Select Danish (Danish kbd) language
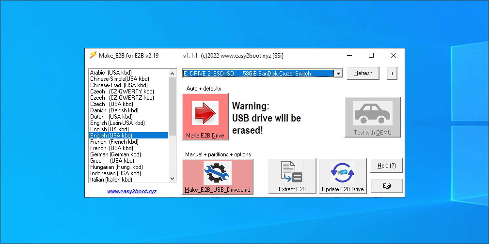 128,110
